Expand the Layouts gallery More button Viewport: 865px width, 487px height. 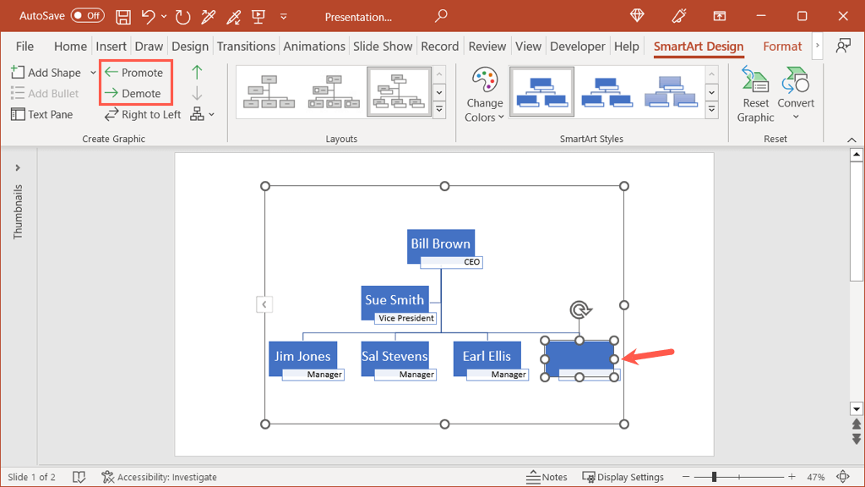(439, 110)
